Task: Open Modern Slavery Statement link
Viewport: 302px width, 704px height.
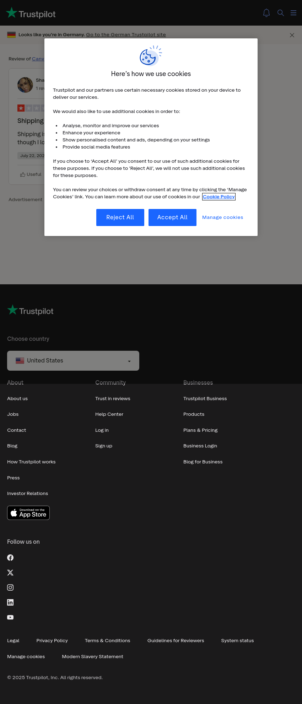Action: click(x=93, y=657)
